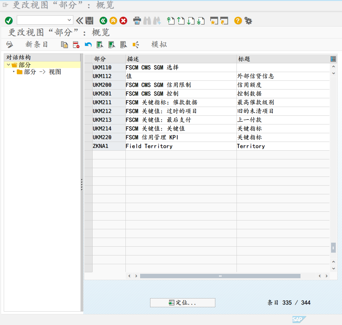The image size is (342, 325).
Task: Click the blue undo arrow icon
Action: click(x=88, y=45)
